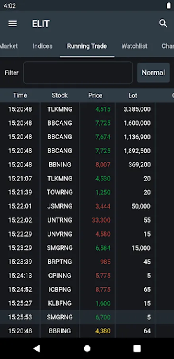This screenshot has height=359, width=174.
Task: Open the partially visible Chart tab
Action: (x=168, y=46)
